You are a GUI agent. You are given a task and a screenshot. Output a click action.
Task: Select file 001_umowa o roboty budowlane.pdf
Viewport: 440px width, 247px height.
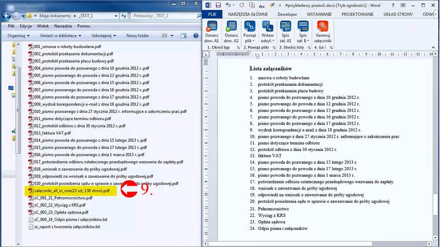(65, 47)
